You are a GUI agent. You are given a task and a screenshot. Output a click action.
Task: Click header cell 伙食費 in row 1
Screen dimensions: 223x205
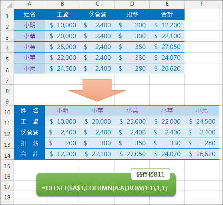click(97, 14)
